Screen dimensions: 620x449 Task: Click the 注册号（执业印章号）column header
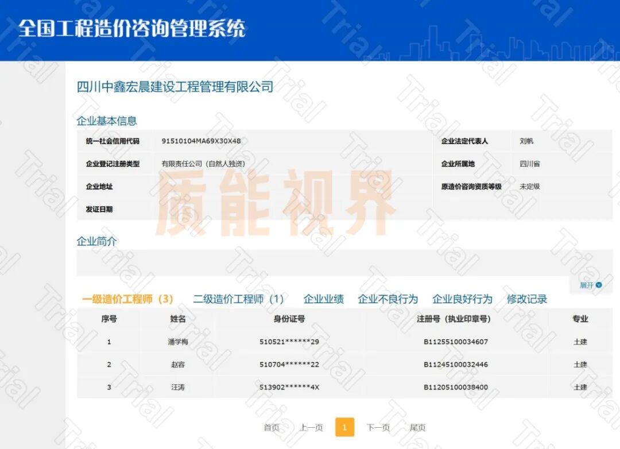455,319
